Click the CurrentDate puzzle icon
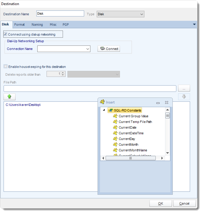The image size is (202, 213). 115,127
